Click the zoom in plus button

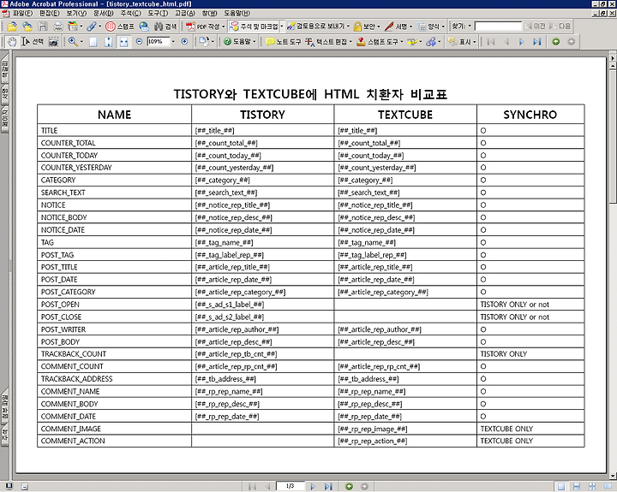coord(184,41)
